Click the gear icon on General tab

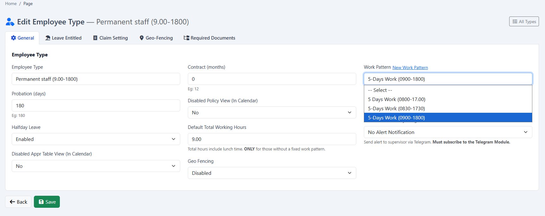coord(13,38)
